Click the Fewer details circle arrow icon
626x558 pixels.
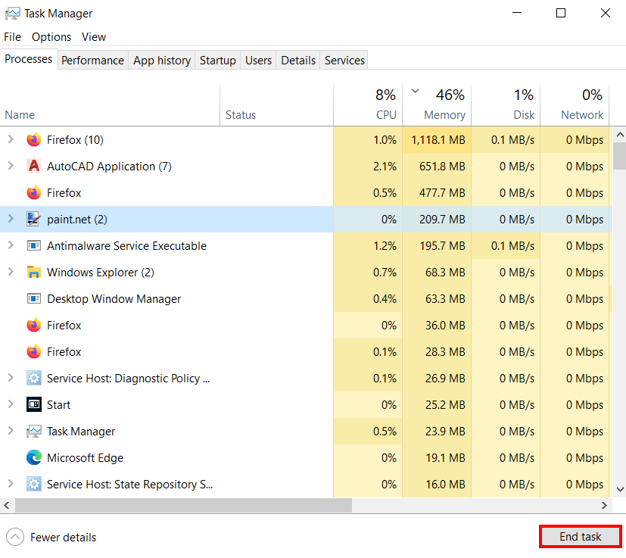tap(15, 538)
